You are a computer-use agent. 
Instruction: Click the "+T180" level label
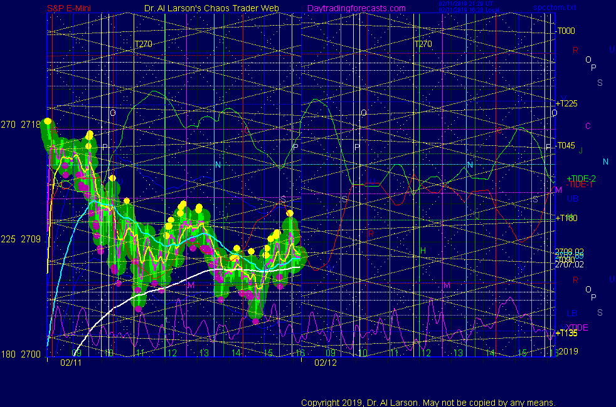pyautogui.click(x=566, y=218)
